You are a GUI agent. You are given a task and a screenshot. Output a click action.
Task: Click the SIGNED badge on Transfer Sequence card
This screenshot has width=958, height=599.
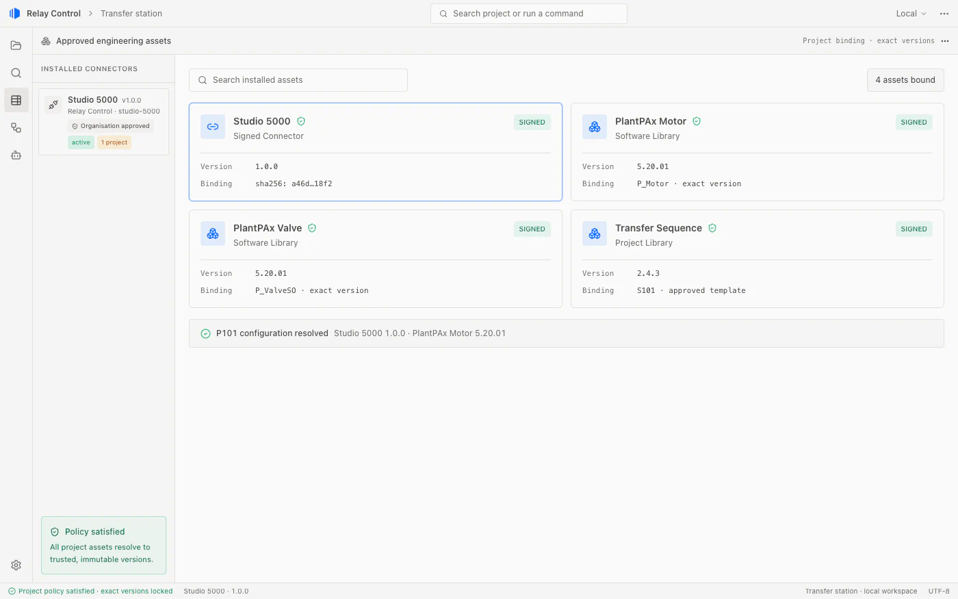[x=914, y=229]
